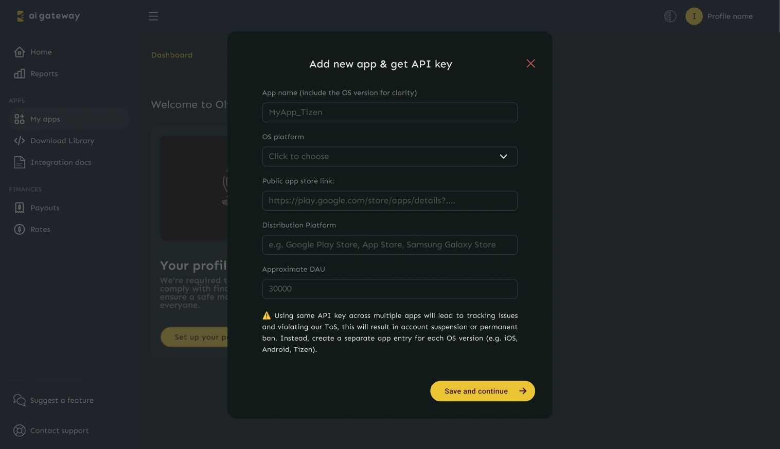The image size is (780, 449).
Task: Expand the OS platform dropdown
Action: 389,157
